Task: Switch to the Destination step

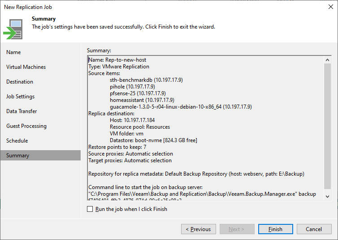Action: click(x=20, y=82)
